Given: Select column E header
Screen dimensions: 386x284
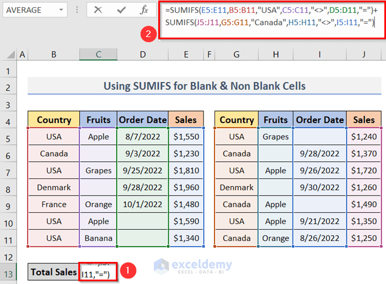Looking at the screenshot, I should coord(186,54).
